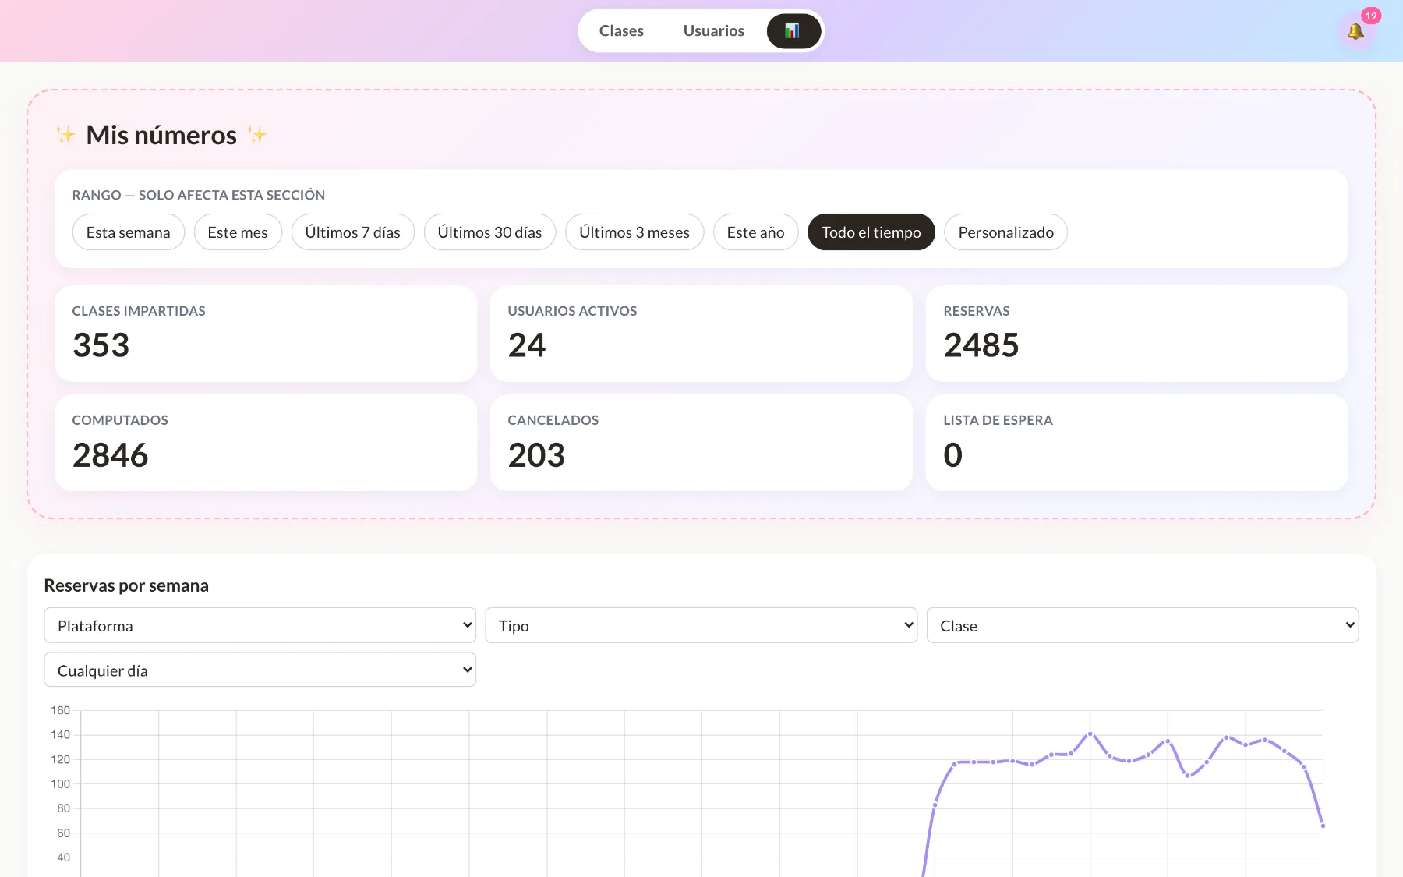
Task: Choose Últimos 7 días range
Action: [x=352, y=232]
